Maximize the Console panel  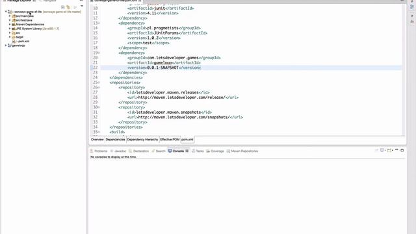point(402,150)
